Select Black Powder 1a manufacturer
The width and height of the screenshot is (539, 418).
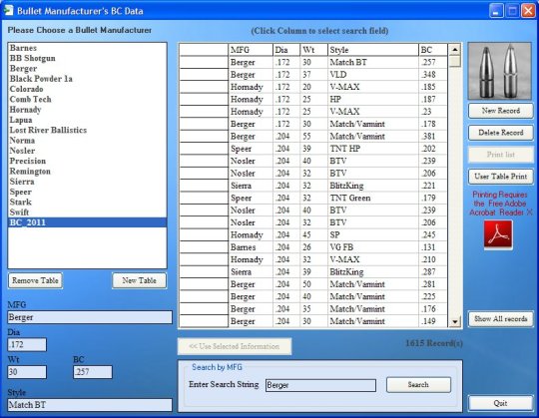pyautogui.click(x=87, y=79)
